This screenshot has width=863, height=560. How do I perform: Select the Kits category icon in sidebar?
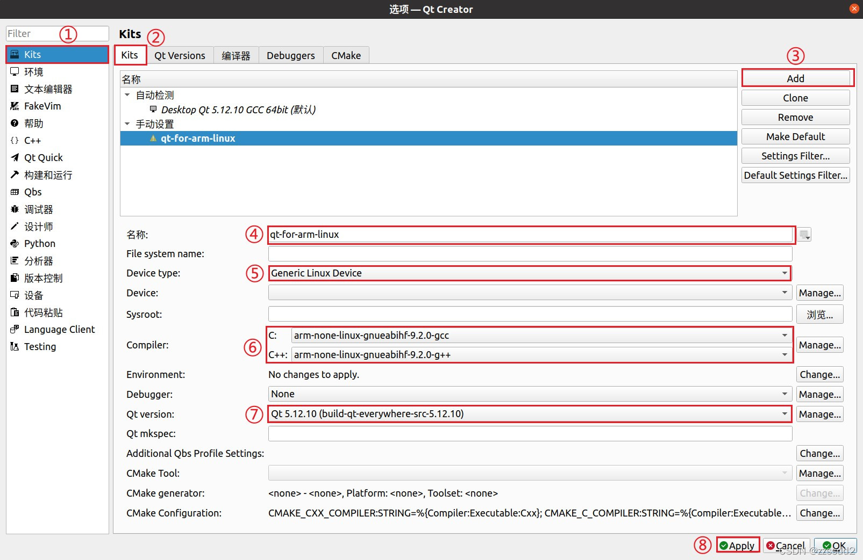pyautogui.click(x=15, y=54)
